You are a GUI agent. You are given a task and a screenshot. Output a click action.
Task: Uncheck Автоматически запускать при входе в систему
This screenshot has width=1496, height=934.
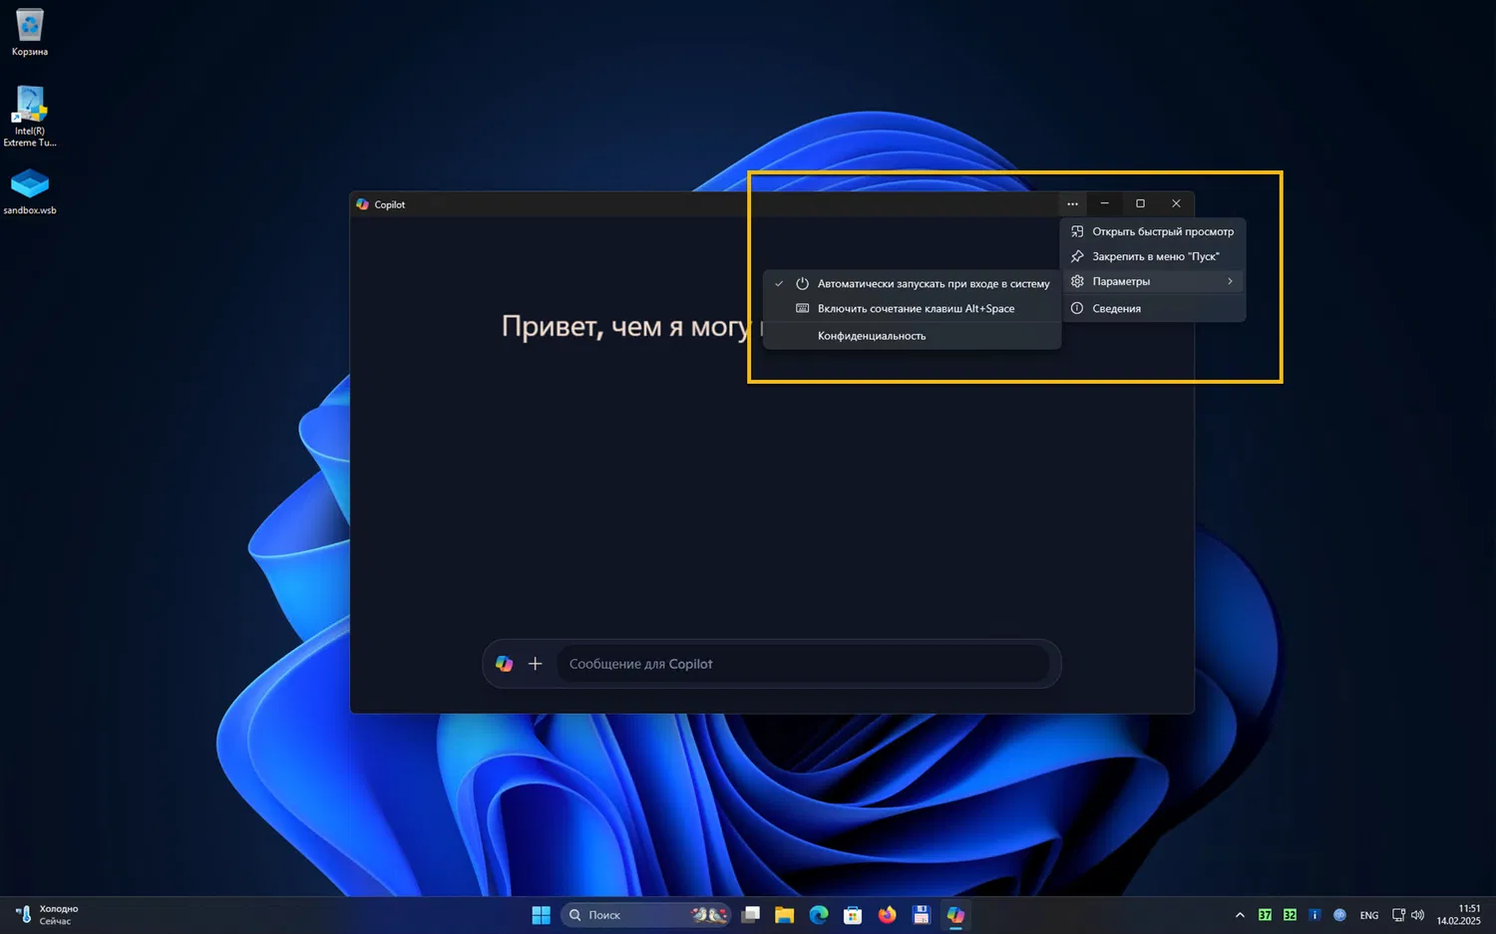coord(912,284)
